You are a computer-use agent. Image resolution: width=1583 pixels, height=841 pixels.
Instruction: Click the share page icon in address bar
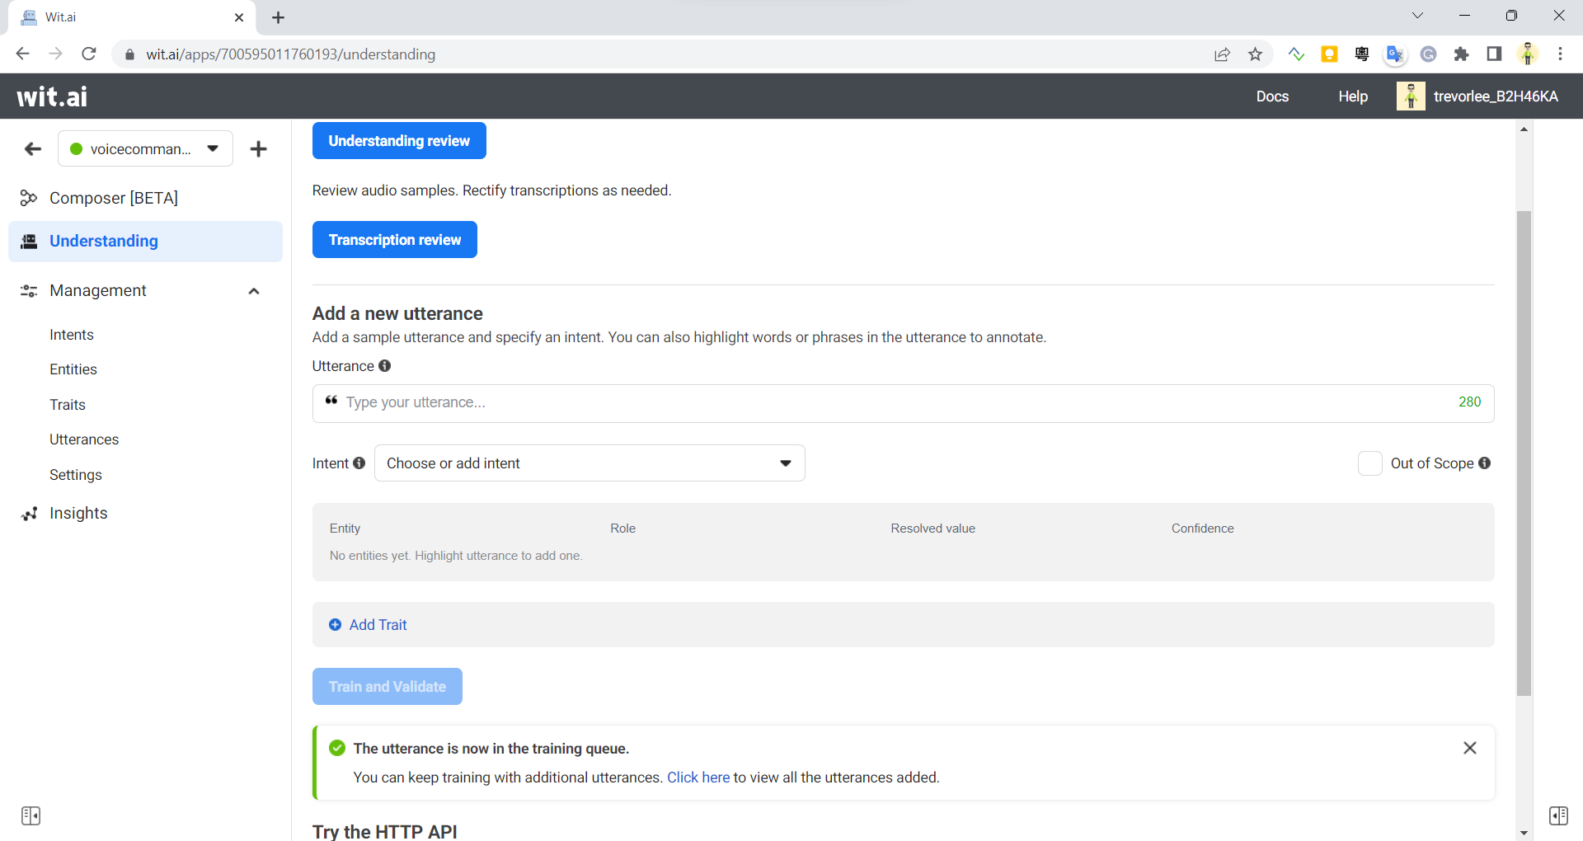(1223, 54)
